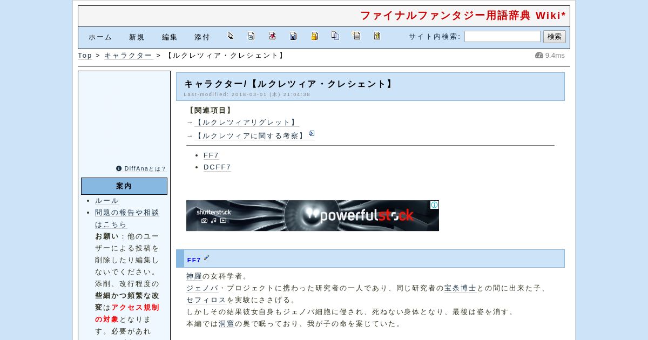Screen dimensions: 648x340
Task: Click the copy page (two documents) icon
Action: click(x=335, y=36)
